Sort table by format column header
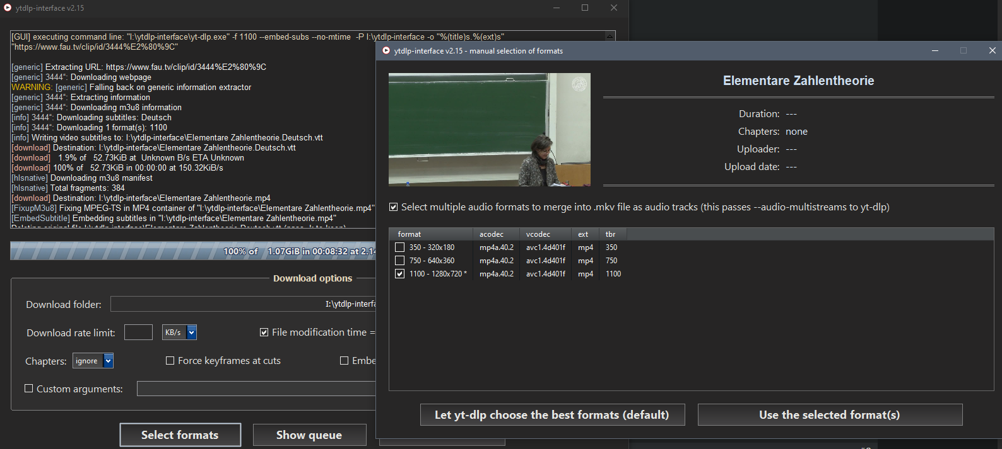 [x=430, y=234]
